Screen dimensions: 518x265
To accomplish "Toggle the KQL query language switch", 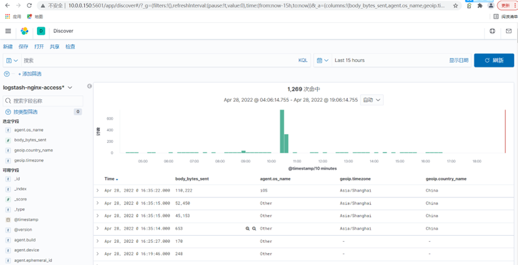I will coord(303,60).
